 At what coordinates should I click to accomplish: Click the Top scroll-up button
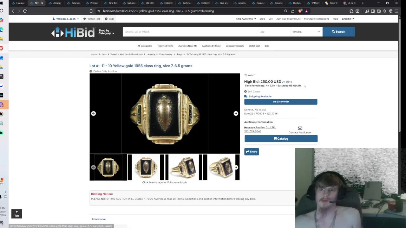tap(16, 214)
